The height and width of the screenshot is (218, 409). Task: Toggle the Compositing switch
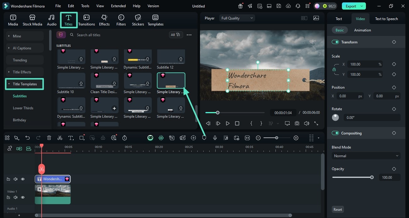coord(335,133)
